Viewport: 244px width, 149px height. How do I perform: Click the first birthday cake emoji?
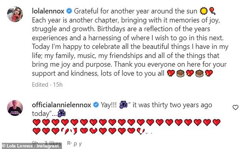(180, 73)
